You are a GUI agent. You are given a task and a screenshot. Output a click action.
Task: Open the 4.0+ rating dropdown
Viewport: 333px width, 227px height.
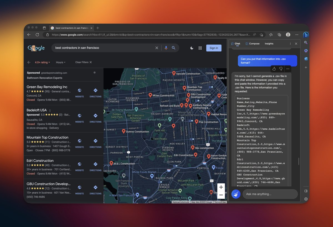[42, 62]
